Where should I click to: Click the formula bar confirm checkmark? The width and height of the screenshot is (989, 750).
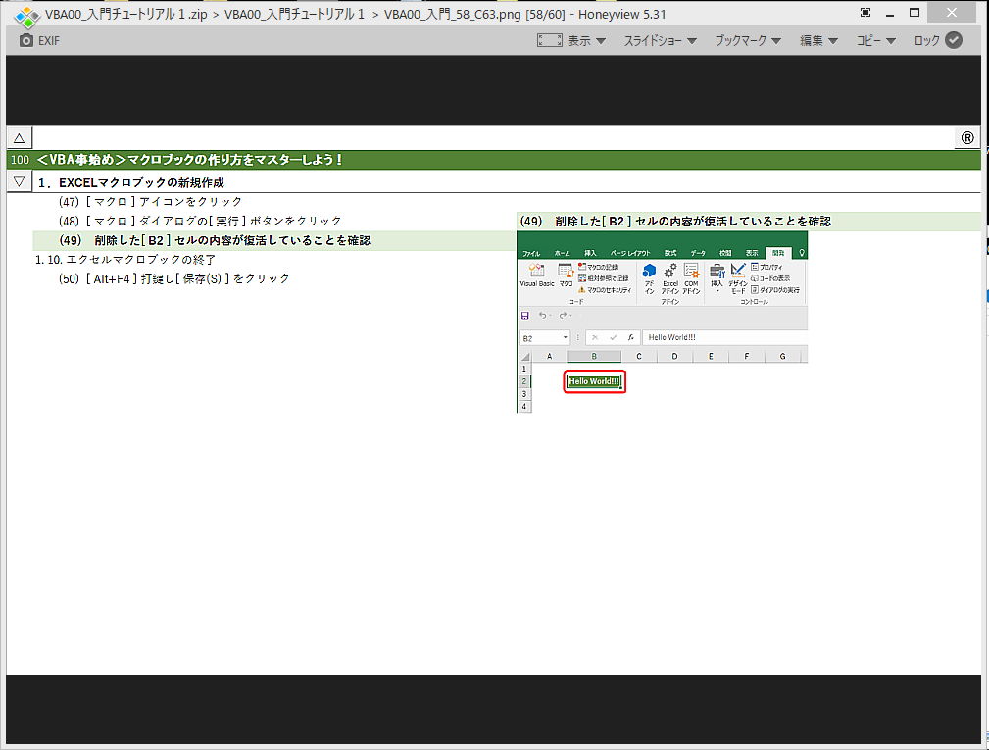pyautogui.click(x=613, y=338)
